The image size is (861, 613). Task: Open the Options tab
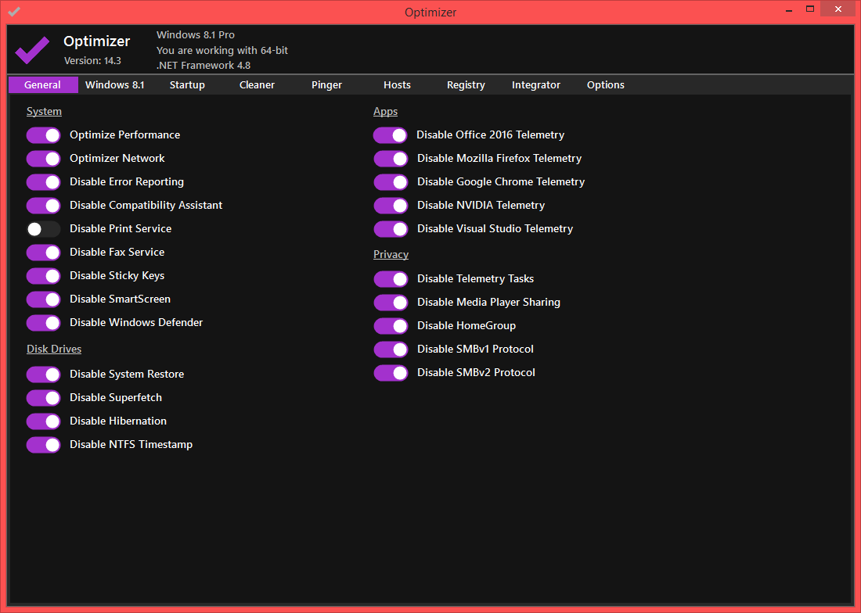(x=606, y=85)
